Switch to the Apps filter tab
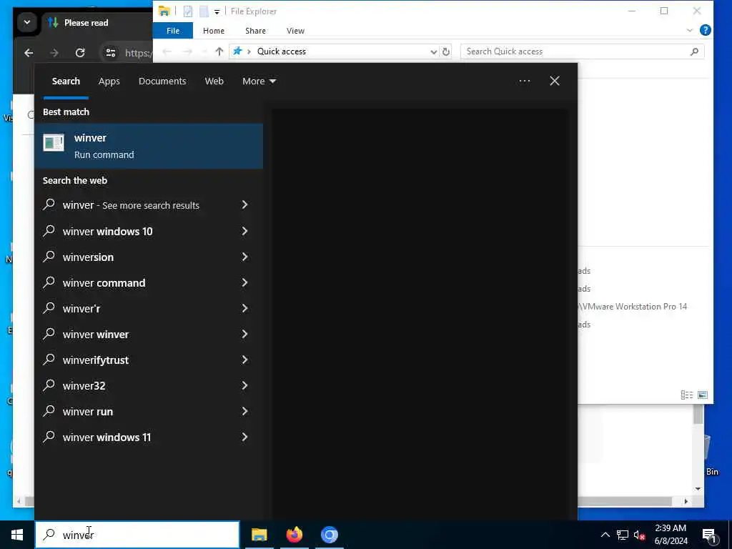The height and width of the screenshot is (549, 732). click(109, 81)
